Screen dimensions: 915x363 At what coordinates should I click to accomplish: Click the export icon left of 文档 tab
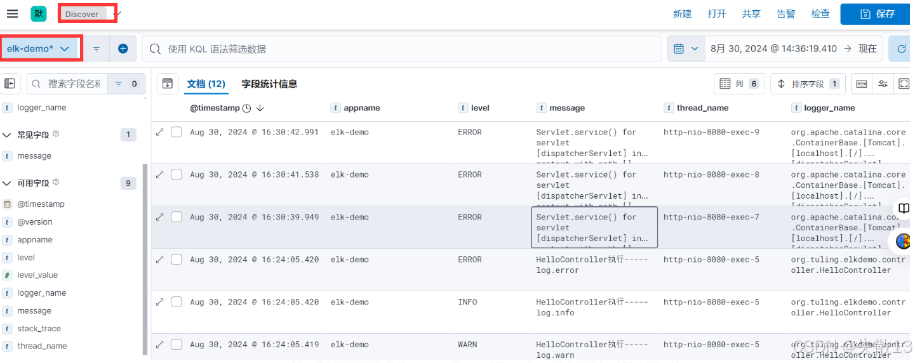click(x=168, y=84)
